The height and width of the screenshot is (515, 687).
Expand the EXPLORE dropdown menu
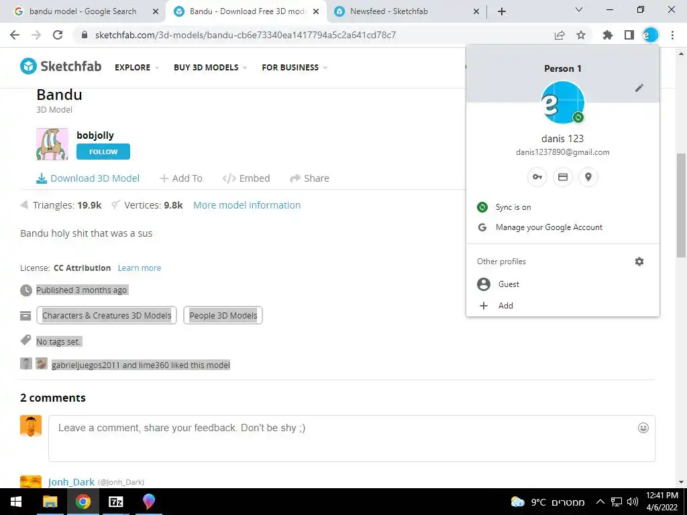[136, 68]
